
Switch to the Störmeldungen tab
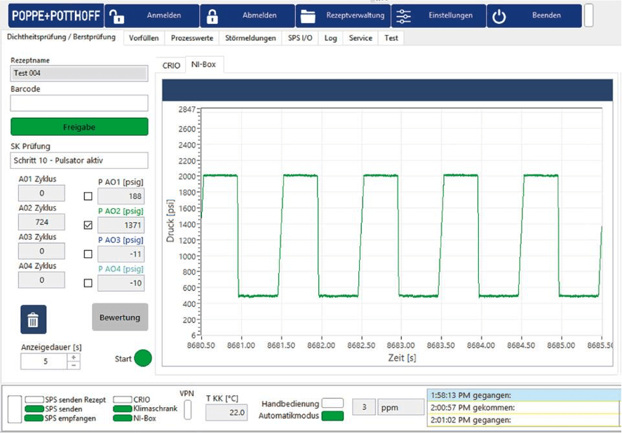252,38
